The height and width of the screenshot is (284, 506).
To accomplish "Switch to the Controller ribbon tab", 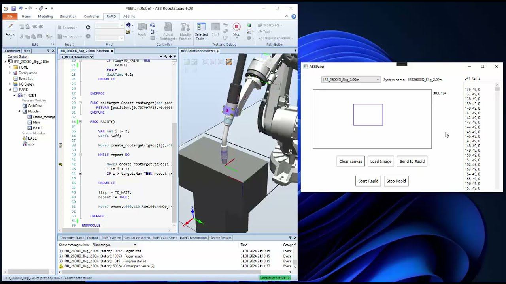I will click(x=92, y=17).
